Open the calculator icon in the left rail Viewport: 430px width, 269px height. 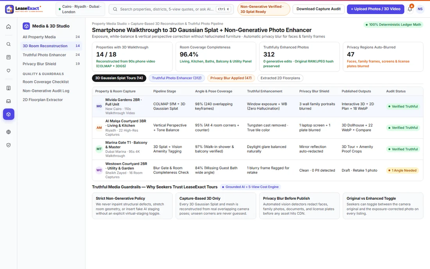(x=9, y=57)
